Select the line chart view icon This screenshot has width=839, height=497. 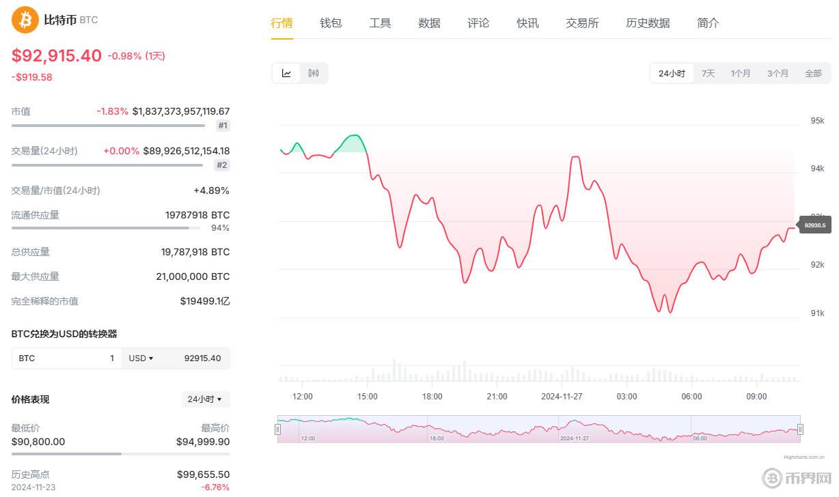pos(286,73)
